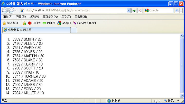Screen dimensions: 185x104
Task: Click the row 7788 / SCOTT / 20
Action: click(28, 68)
